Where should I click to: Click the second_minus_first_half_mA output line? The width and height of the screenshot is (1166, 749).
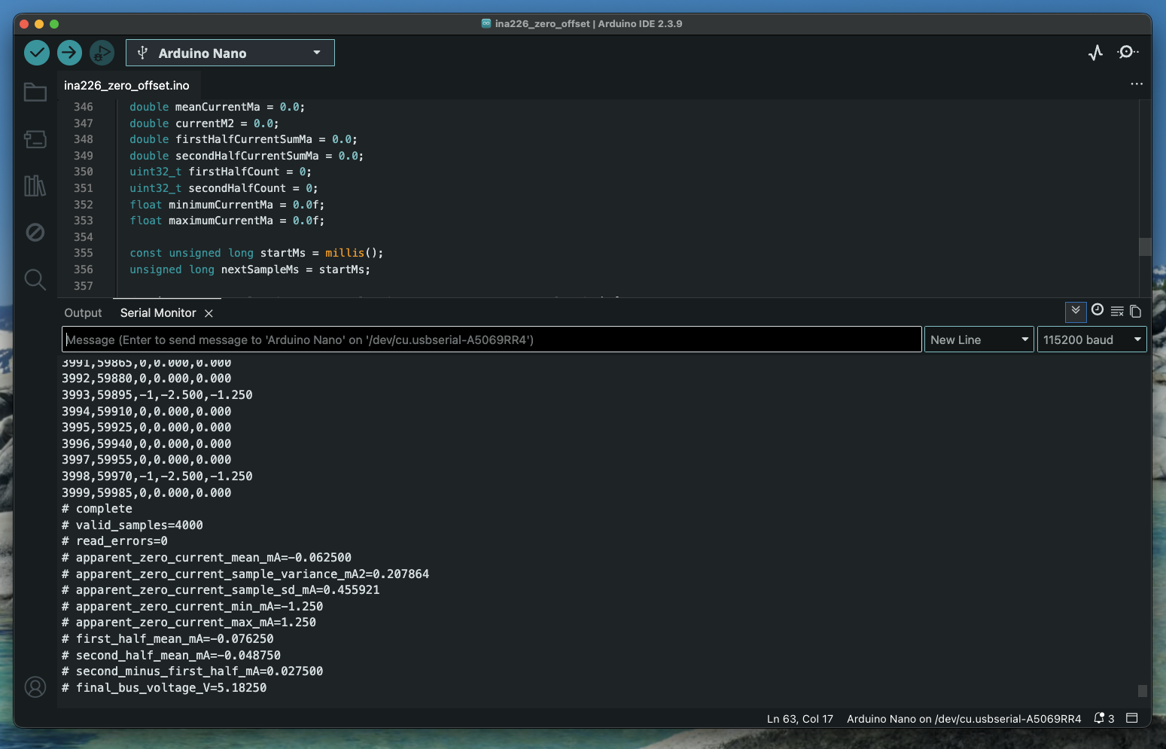(193, 671)
